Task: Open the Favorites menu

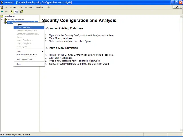Action: point(29,7)
